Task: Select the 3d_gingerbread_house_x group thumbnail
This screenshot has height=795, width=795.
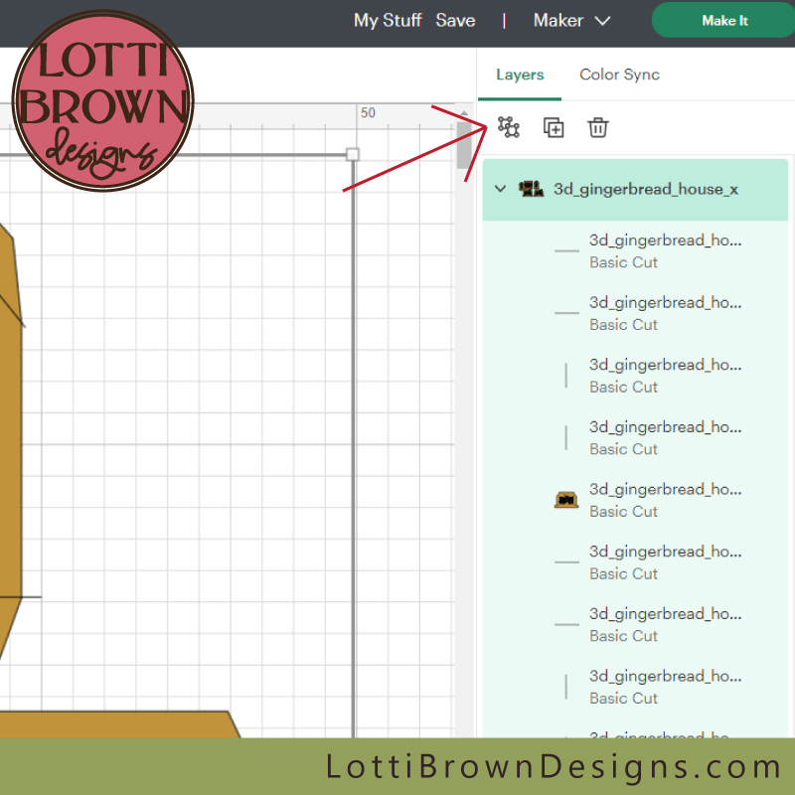Action: [531, 189]
